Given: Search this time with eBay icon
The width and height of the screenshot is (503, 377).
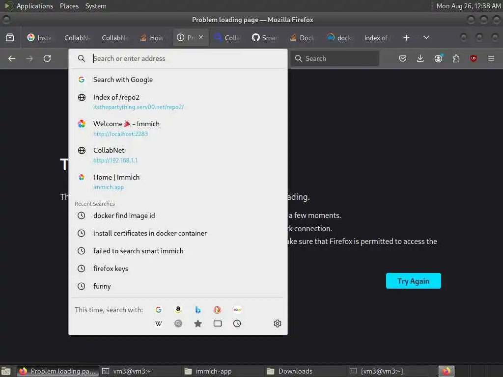Looking at the screenshot, I should click(237, 310).
